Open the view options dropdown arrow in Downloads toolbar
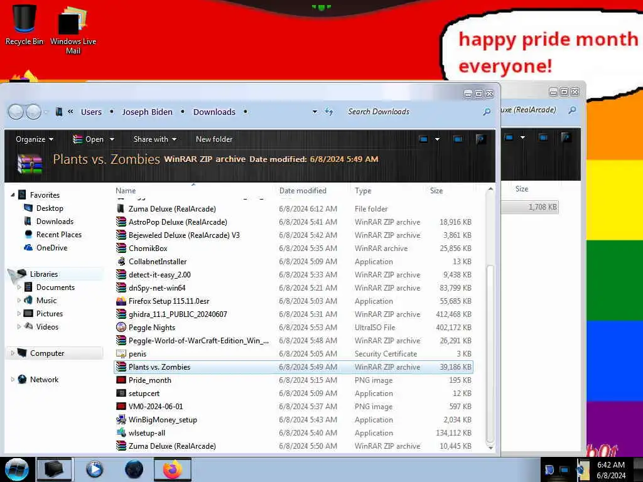The image size is (643, 482). pyautogui.click(x=438, y=139)
